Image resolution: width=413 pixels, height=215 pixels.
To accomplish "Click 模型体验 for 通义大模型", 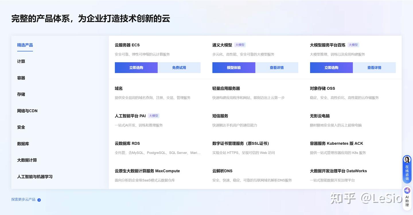I will pyautogui.click(x=234, y=67).
